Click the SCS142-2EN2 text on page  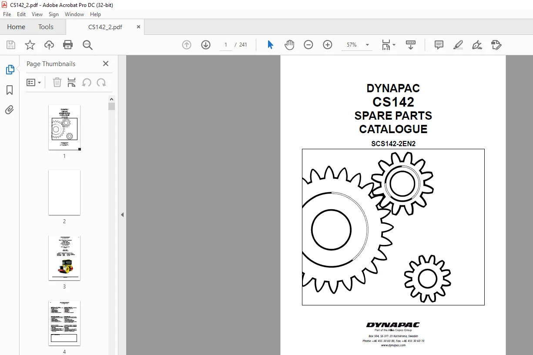click(393, 144)
